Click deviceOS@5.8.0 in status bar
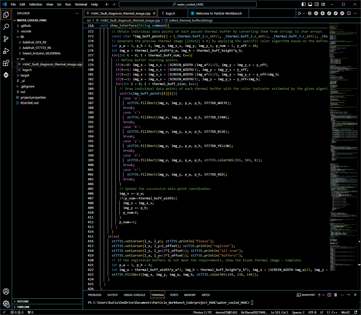Viewport: 361px width, 315px height. [226, 312]
